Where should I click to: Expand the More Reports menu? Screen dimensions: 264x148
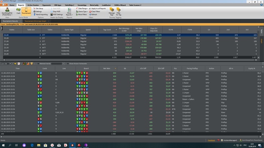(69, 12)
